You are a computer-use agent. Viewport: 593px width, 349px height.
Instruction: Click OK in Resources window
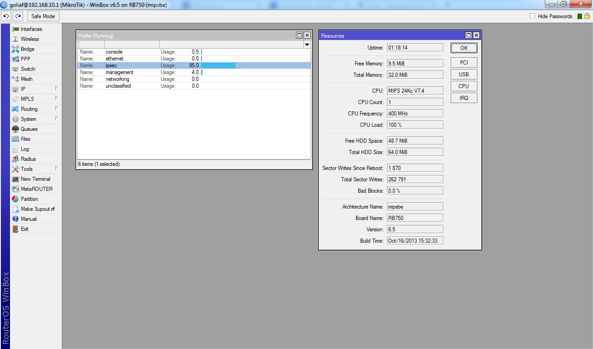(464, 48)
